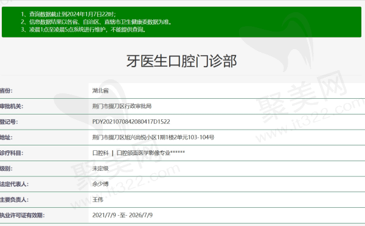Click the value 湖北省

(100, 91)
